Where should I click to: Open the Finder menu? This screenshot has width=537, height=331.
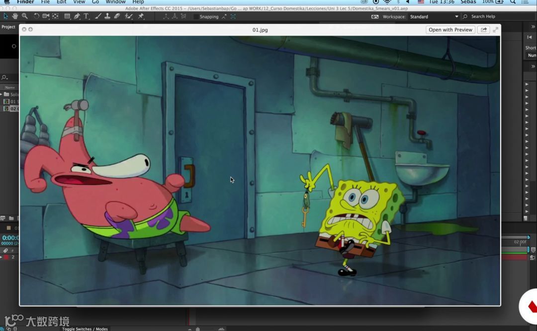click(x=25, y=2)
